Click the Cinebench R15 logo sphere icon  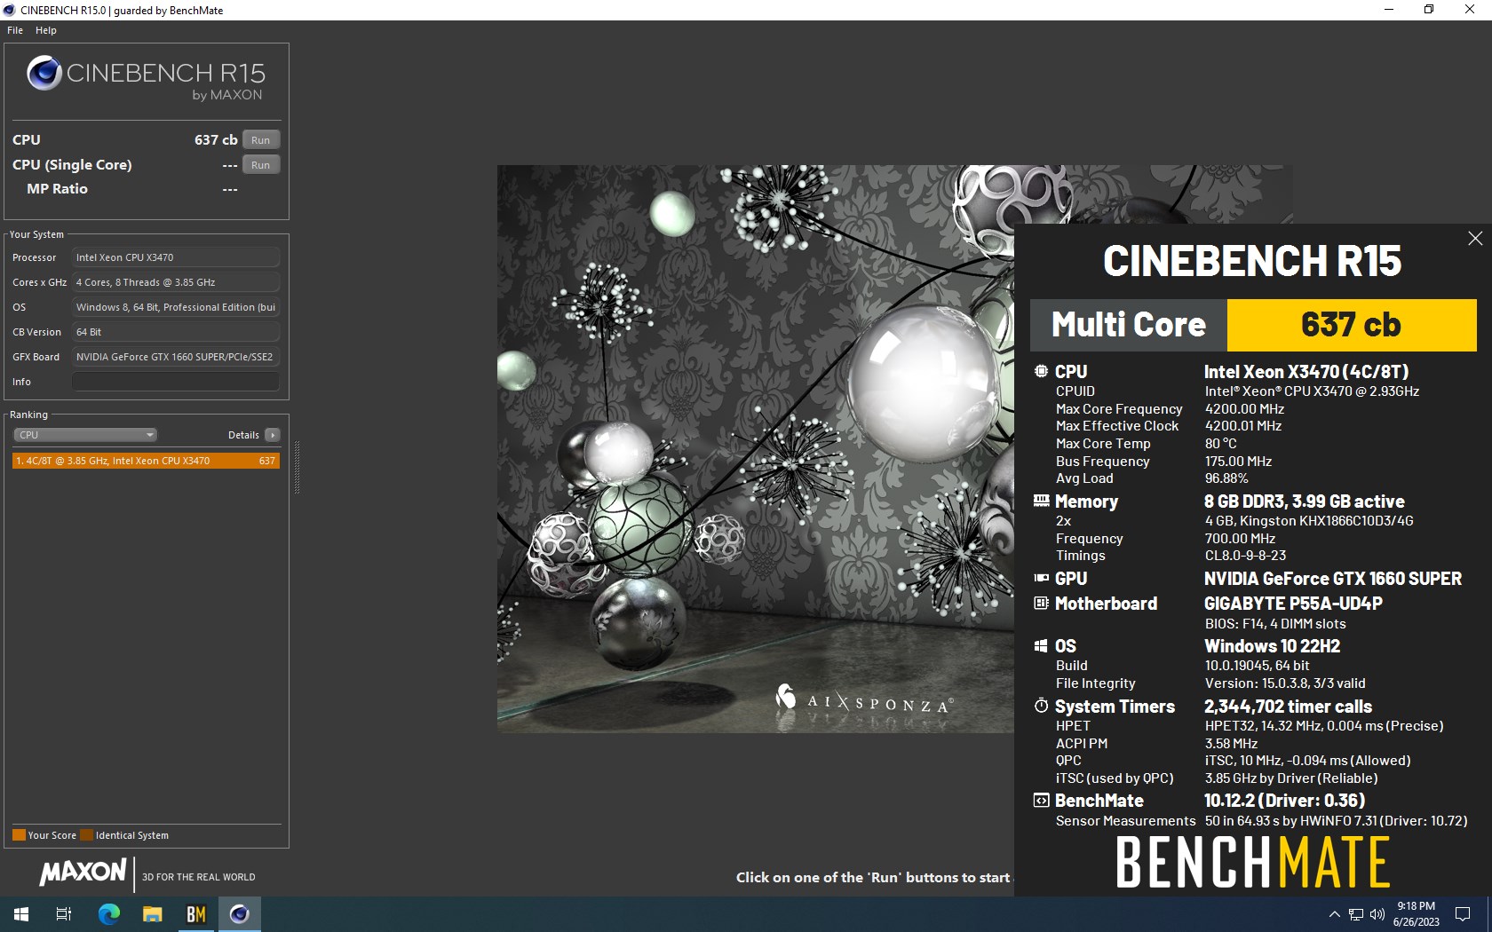pos(44,73)
